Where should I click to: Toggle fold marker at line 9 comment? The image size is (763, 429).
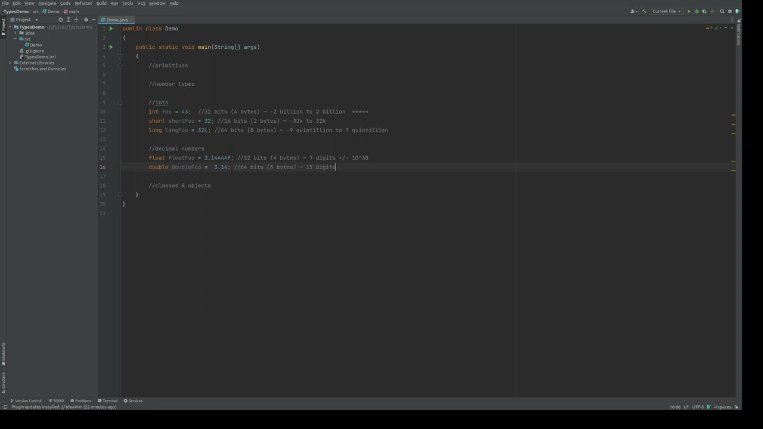[x=120, y=102]
